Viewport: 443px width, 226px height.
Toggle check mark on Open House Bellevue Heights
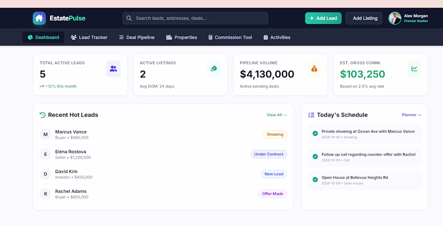315,179
